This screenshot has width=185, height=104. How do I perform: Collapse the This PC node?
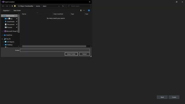coord(2,39)
